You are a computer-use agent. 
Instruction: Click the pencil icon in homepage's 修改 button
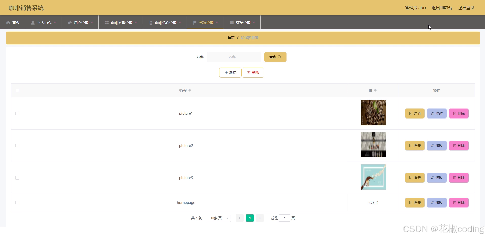(x=433, y=203)
